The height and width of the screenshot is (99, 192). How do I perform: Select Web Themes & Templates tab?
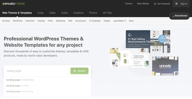click(17, 13)
